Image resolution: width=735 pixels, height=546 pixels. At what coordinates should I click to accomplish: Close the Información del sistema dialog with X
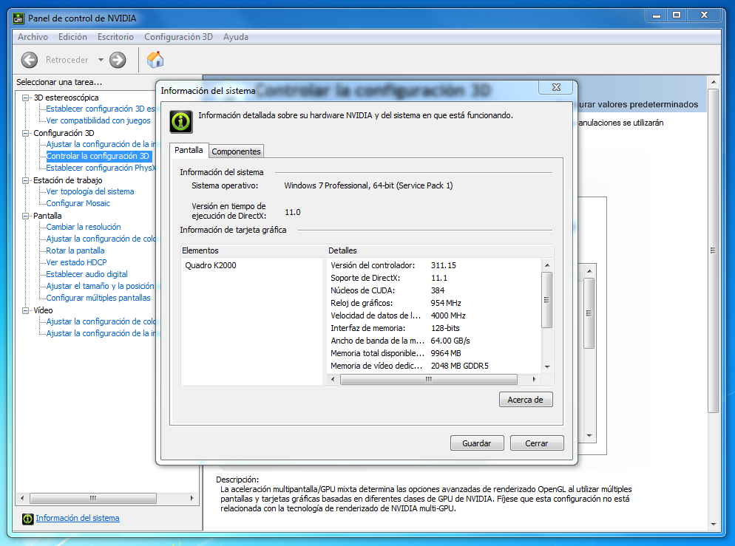pos(556,87)
